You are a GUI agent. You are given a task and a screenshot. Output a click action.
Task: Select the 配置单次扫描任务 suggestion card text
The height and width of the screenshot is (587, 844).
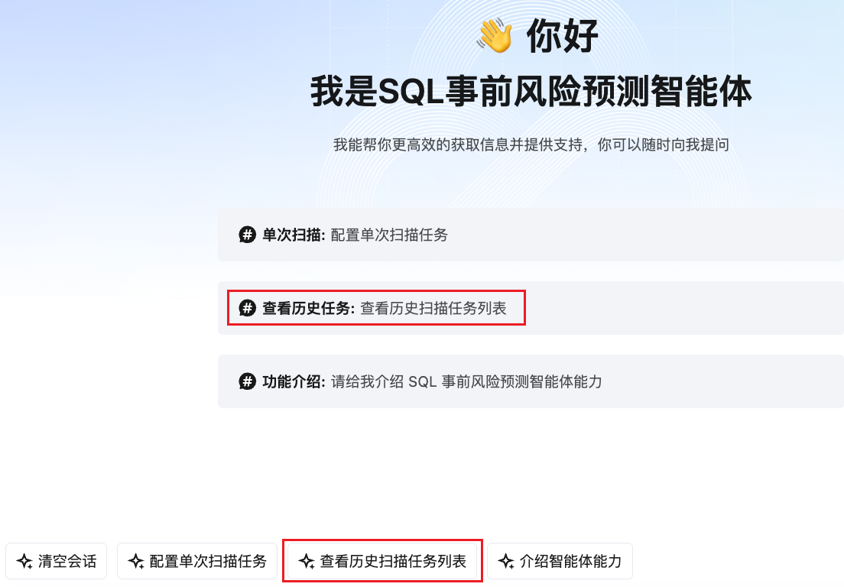click(389, 235)
